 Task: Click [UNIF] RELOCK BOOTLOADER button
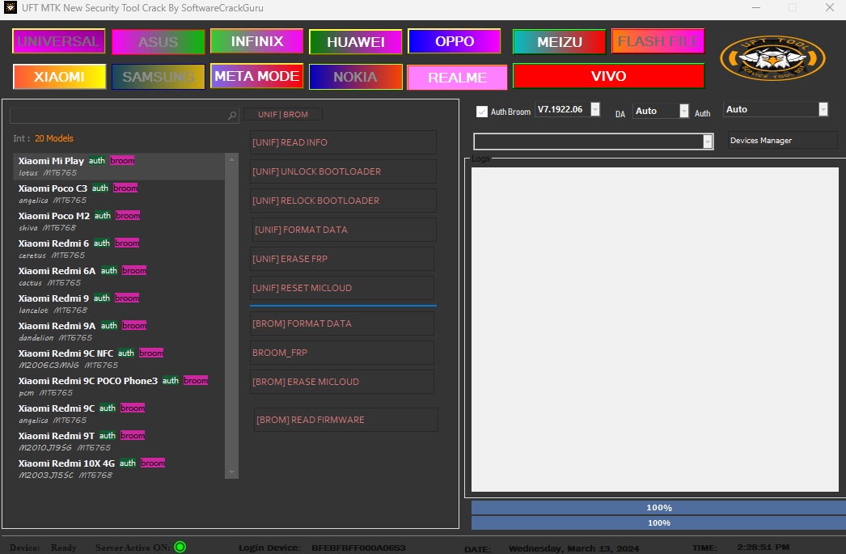click(343, 201)
